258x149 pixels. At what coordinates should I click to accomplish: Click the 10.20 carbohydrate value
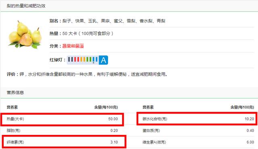coord(249,119)
